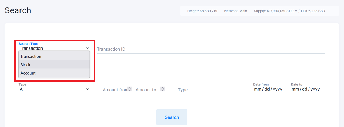Click the Type text input field
The image size is (344, 127).
click(207, 90)
